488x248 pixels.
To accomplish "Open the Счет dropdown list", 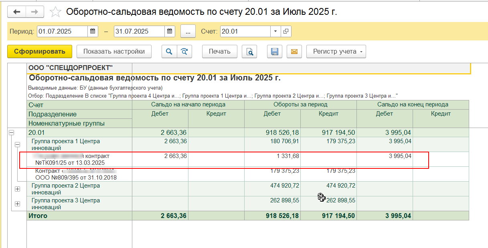I will [x=275, y=31].
